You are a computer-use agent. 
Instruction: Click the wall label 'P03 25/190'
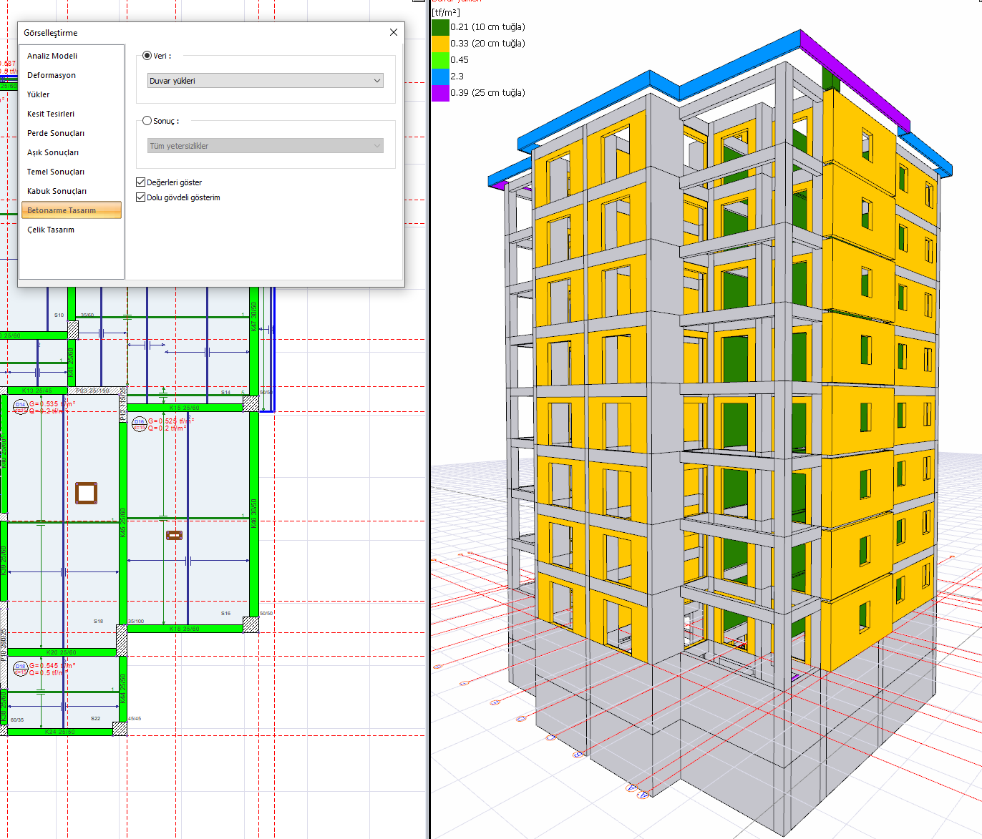pos(93,391)
